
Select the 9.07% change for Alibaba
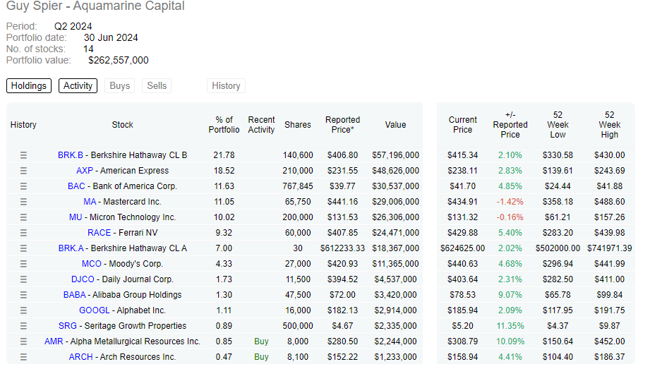click(x=510, y=295)
